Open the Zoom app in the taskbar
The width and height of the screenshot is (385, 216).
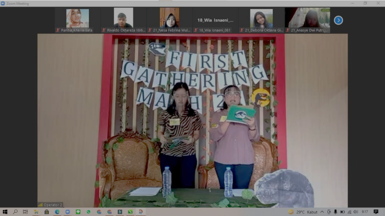coord(68,212)
